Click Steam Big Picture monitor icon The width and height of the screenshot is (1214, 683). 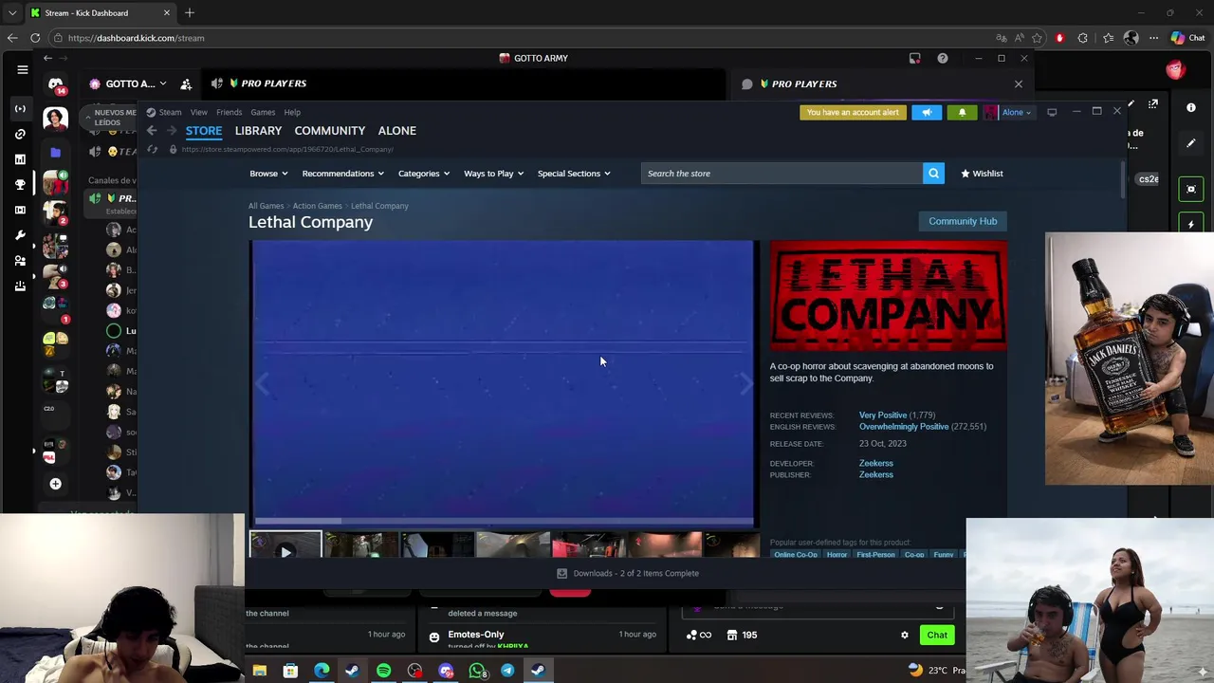click(x=1052, y=112)
